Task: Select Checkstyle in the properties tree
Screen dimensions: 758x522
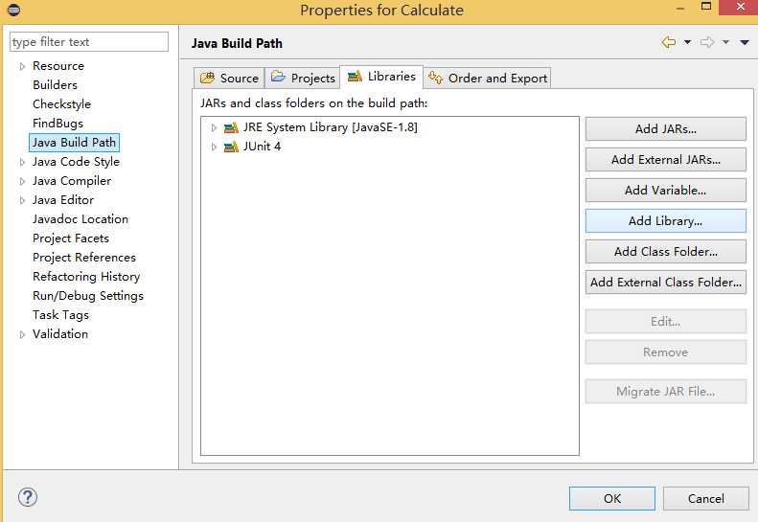Action: tap(61, 103)
